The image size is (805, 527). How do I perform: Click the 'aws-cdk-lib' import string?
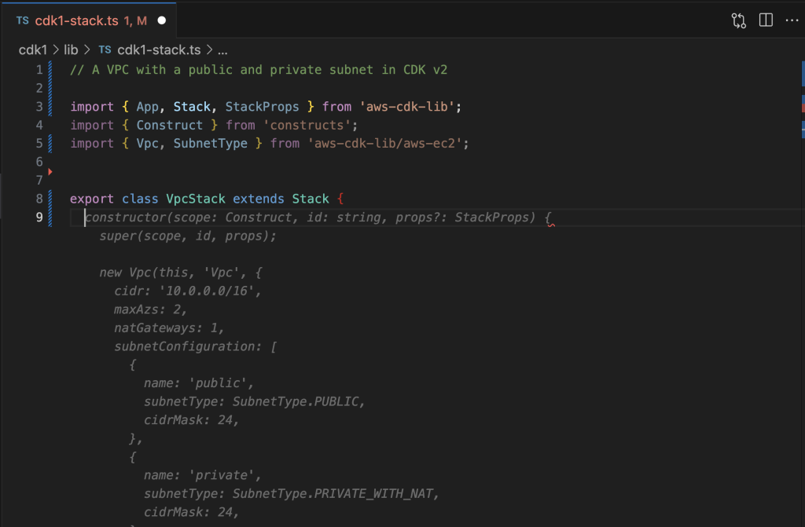click(x=406, y=107)
